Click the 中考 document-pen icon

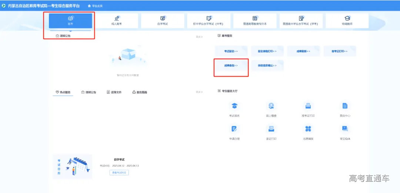coord(209,19)
